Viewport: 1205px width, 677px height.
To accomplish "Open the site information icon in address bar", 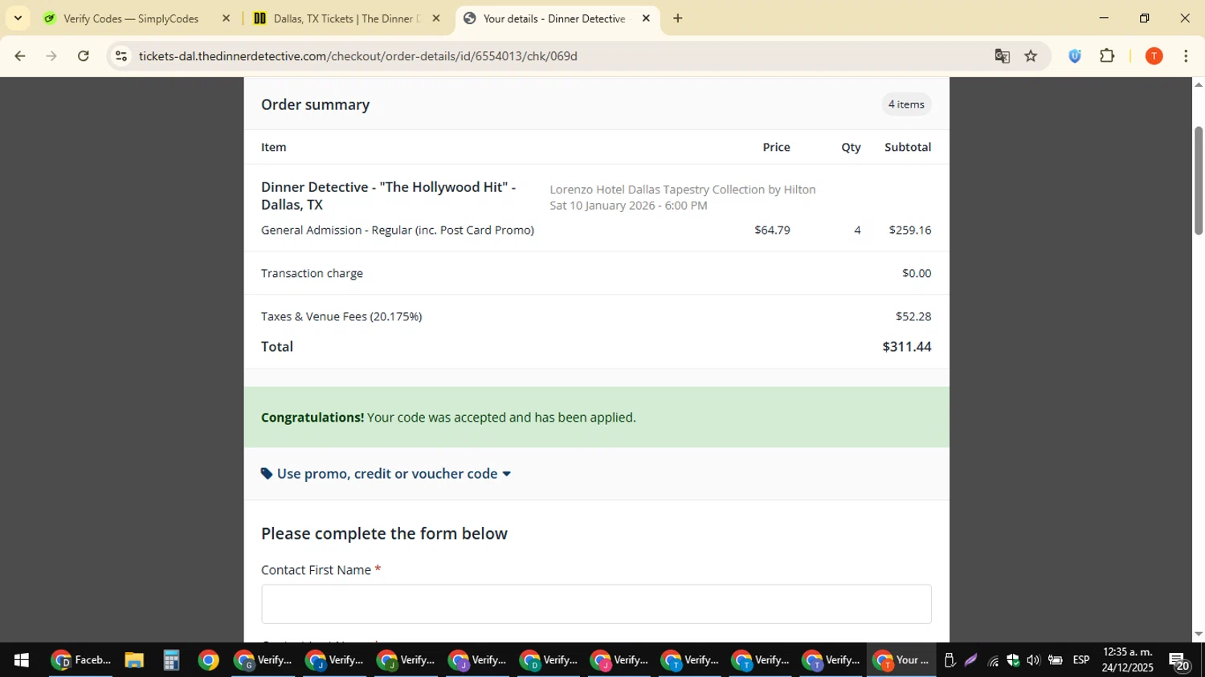I will (x=121, y=56).
